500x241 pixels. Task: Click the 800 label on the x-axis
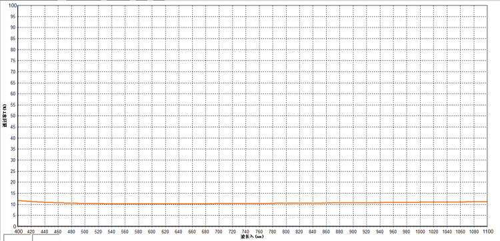tap(286, 231)
